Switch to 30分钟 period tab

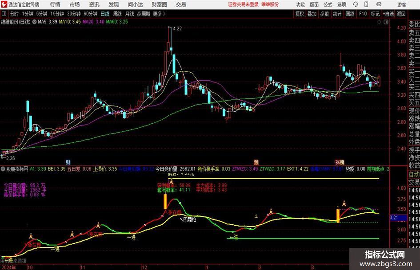click(74, 14)
